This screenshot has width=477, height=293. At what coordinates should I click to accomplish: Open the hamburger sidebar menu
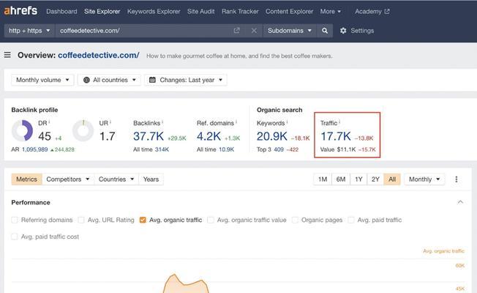point(7,55)
